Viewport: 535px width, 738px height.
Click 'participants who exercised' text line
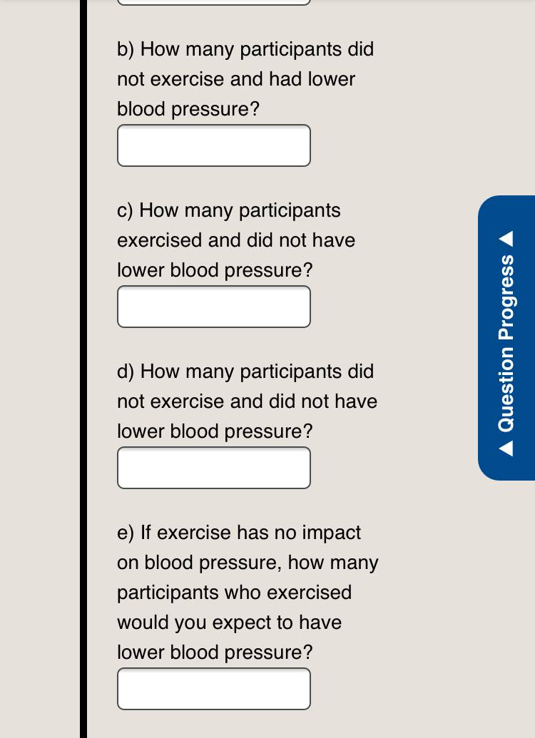pyautogui.click(x=235, y=593)
